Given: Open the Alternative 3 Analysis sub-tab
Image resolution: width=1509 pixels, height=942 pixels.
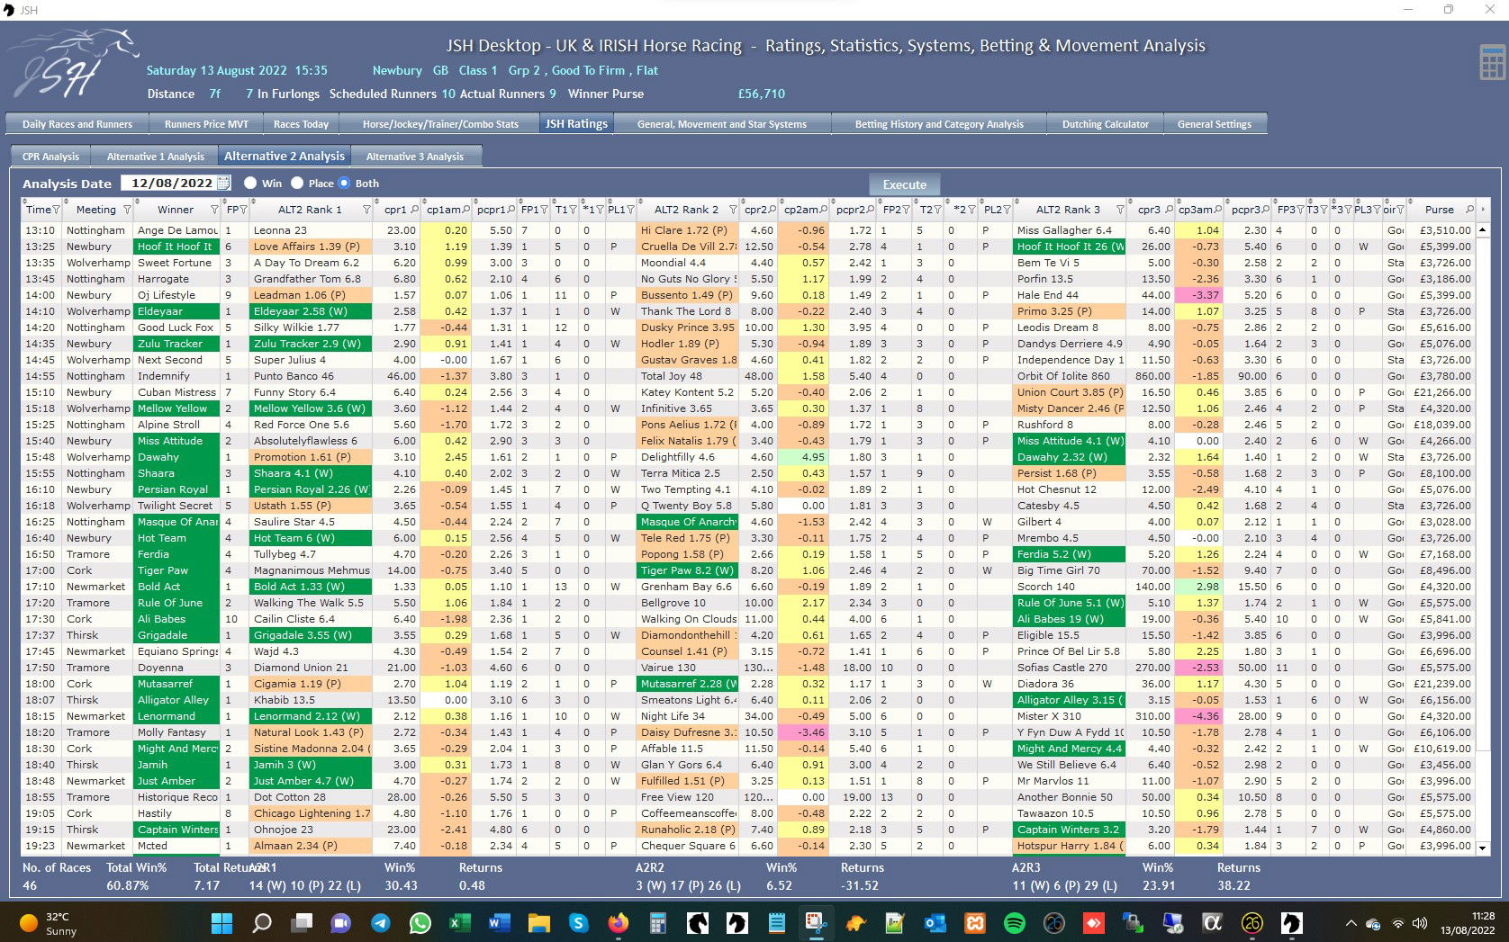Looking at the screenshot, I should (x=415, y=157).
